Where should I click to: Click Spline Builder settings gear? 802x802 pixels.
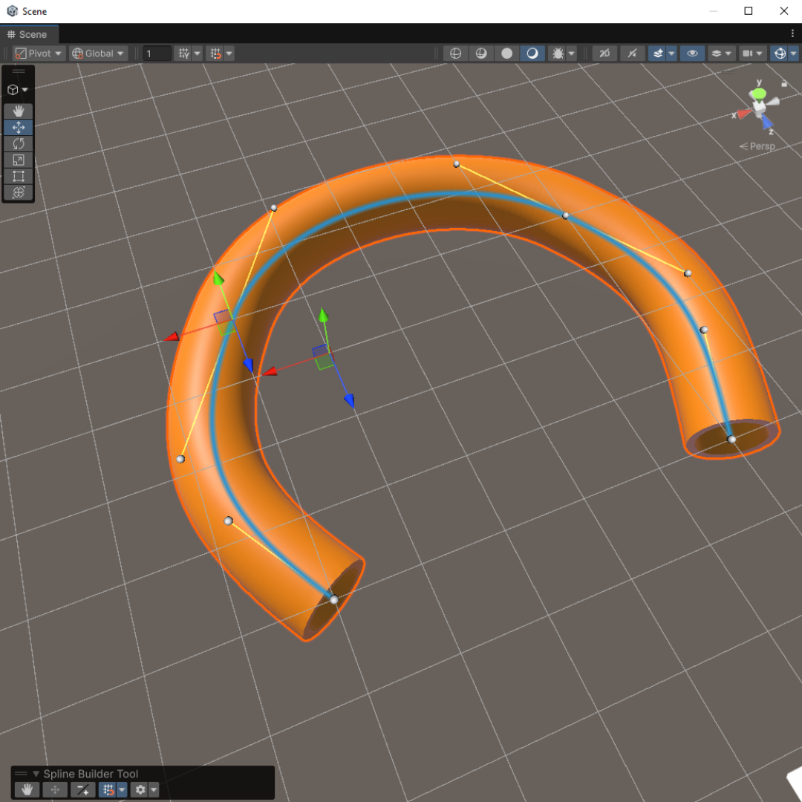140,789
